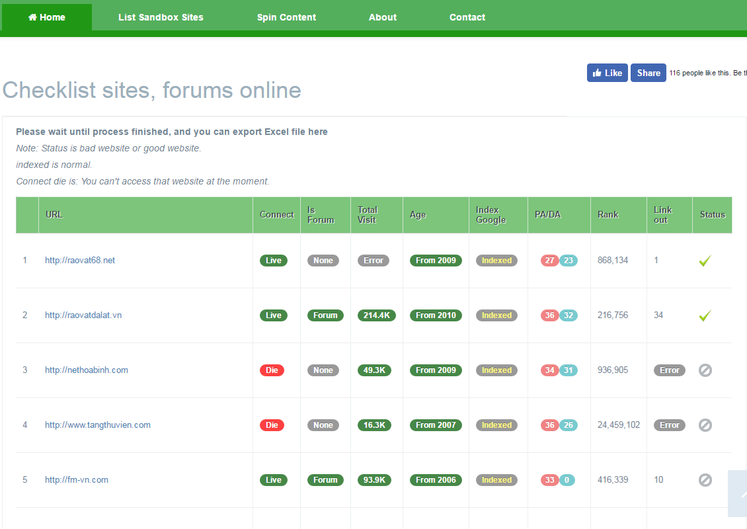Click the blocked status icon for nethoabinh.com

point(705,370)
